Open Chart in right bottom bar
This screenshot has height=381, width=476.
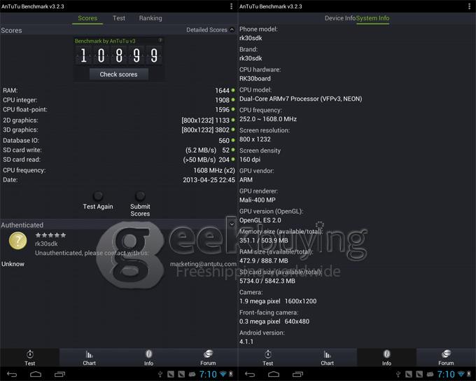[x=327, y=358]
